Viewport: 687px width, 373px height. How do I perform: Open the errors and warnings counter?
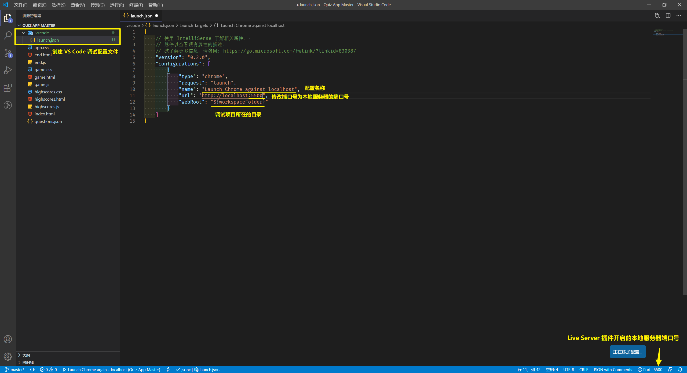point(48,370)
